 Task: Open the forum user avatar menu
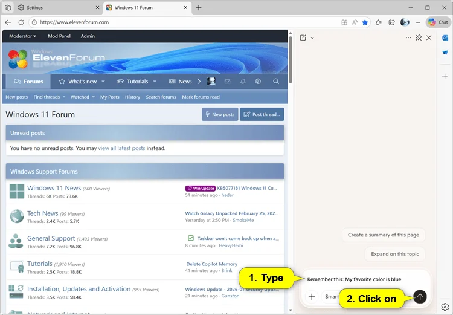pos(211,82)
